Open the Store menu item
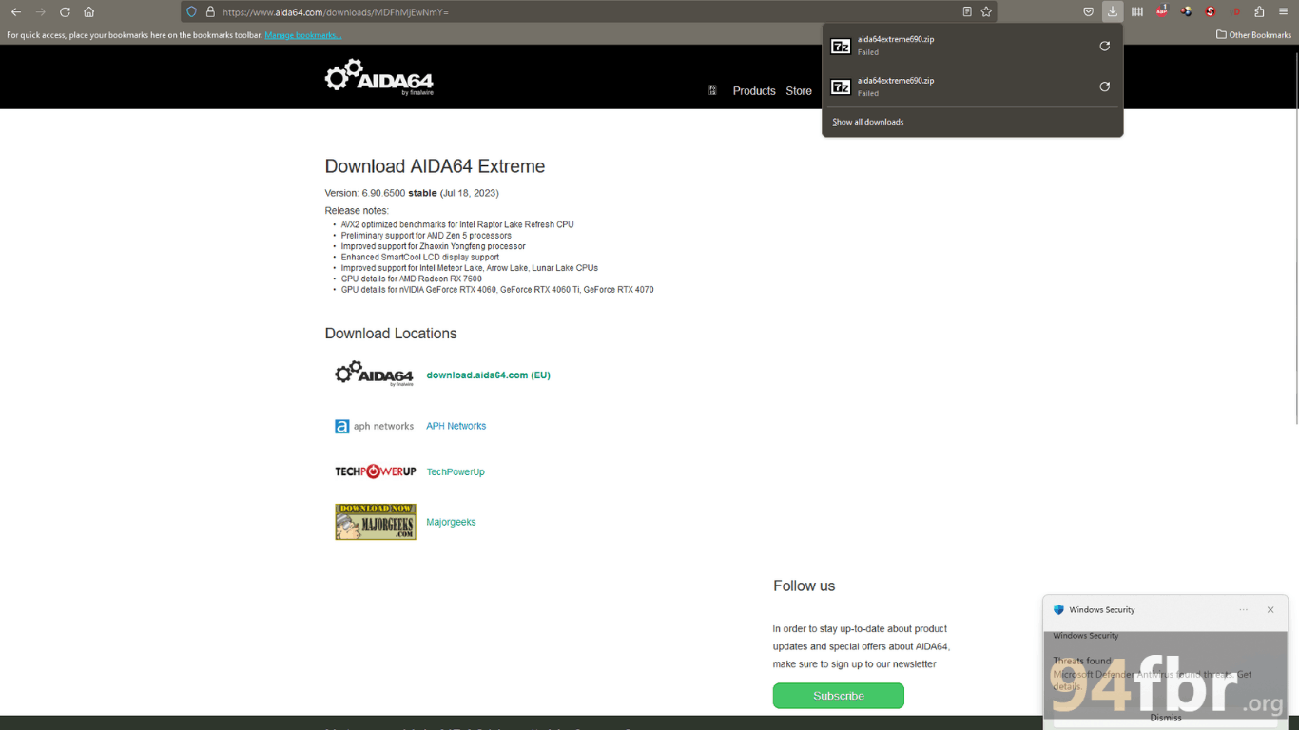The image size is (1299, 730). (799, 91)
